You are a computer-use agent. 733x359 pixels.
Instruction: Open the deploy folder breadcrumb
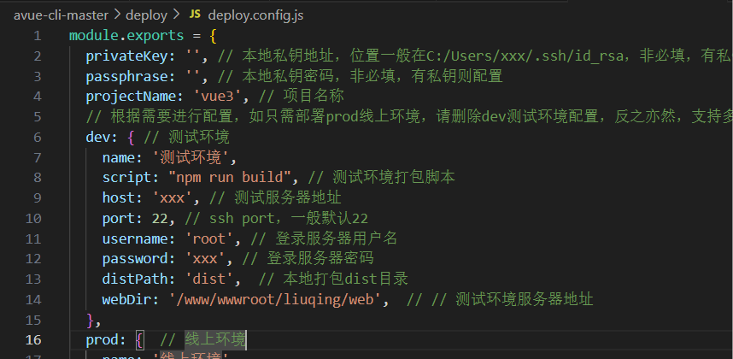click(x=147, y=15)
